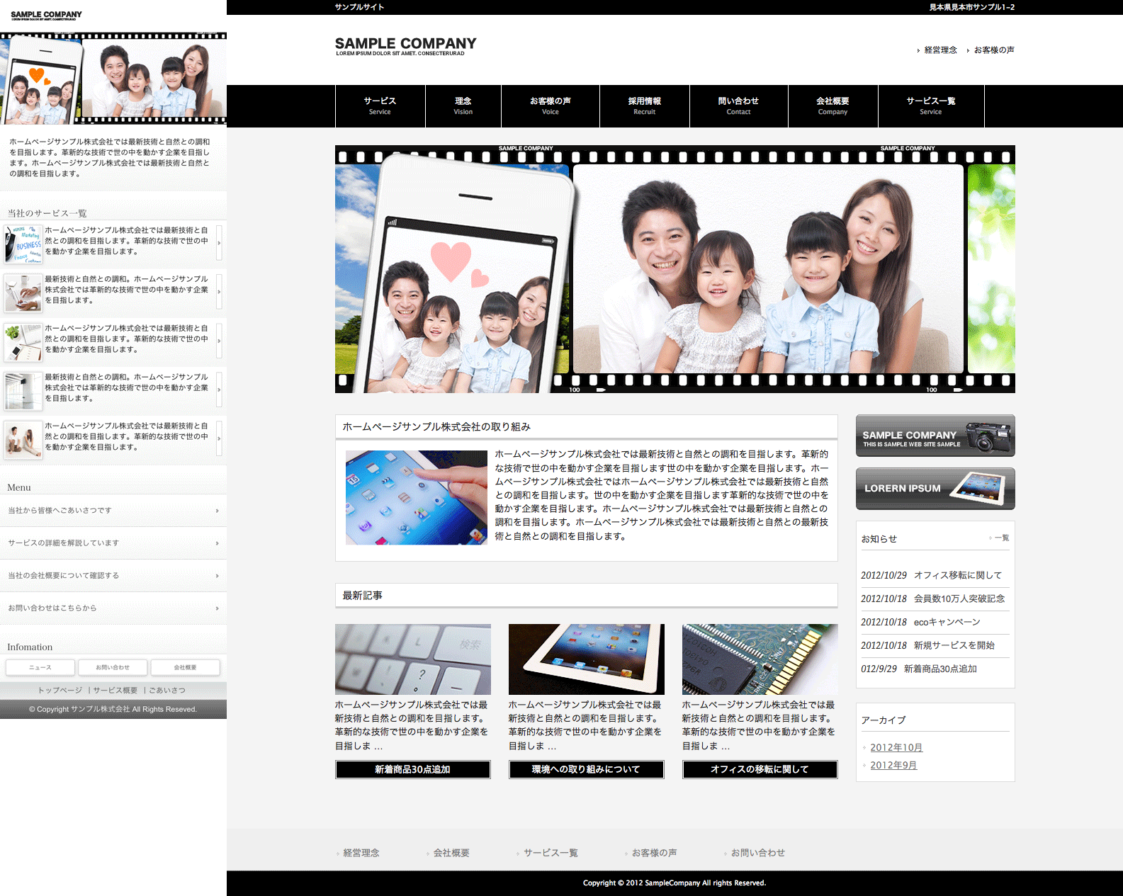Click the SAMPLE COMPANY header logo
This screenshot has height=896, width=1123.
click(x=405, y=45)
